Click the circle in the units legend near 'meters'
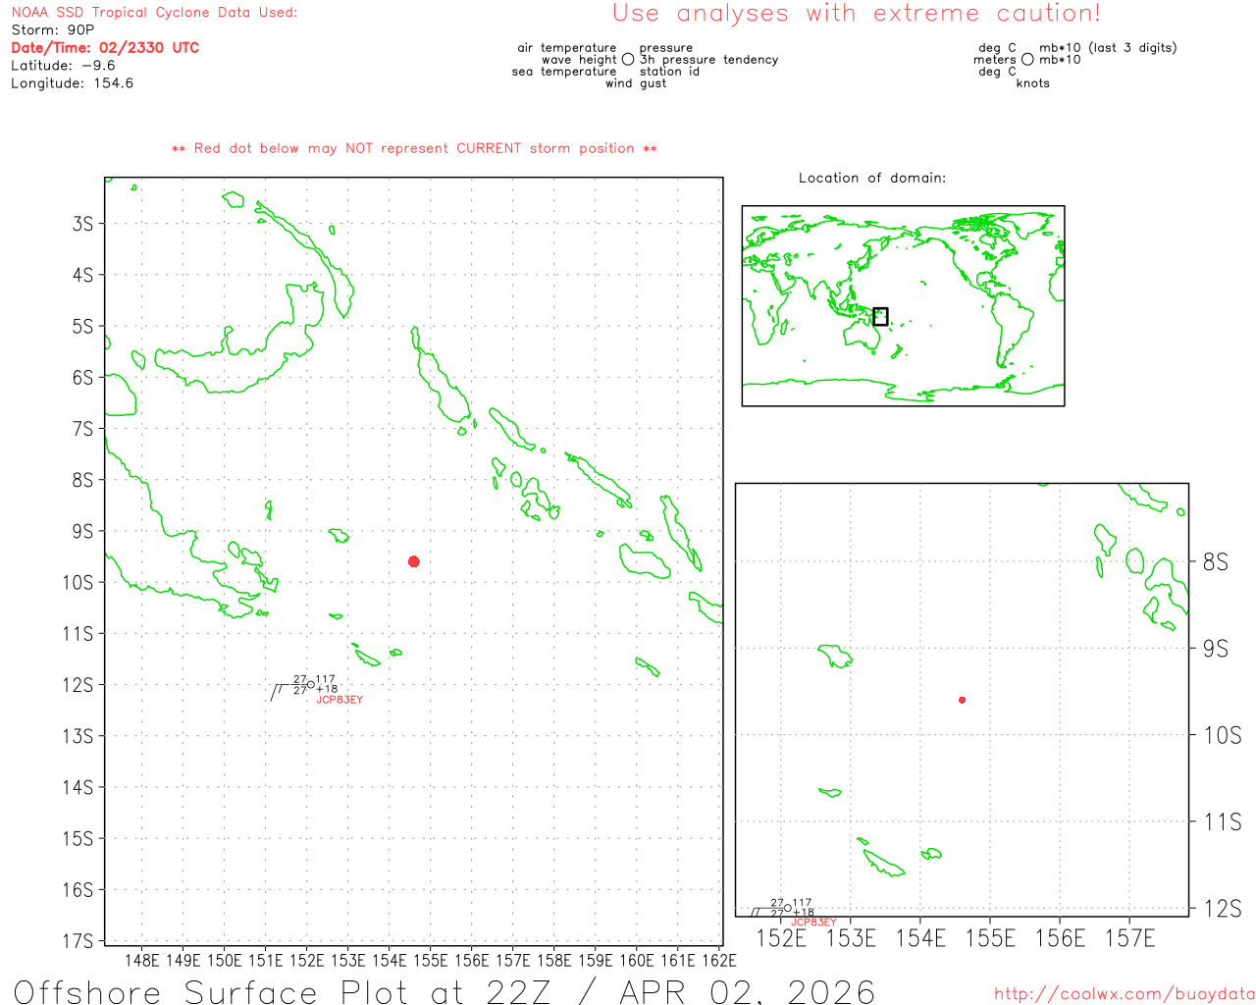 [1027, 60]
